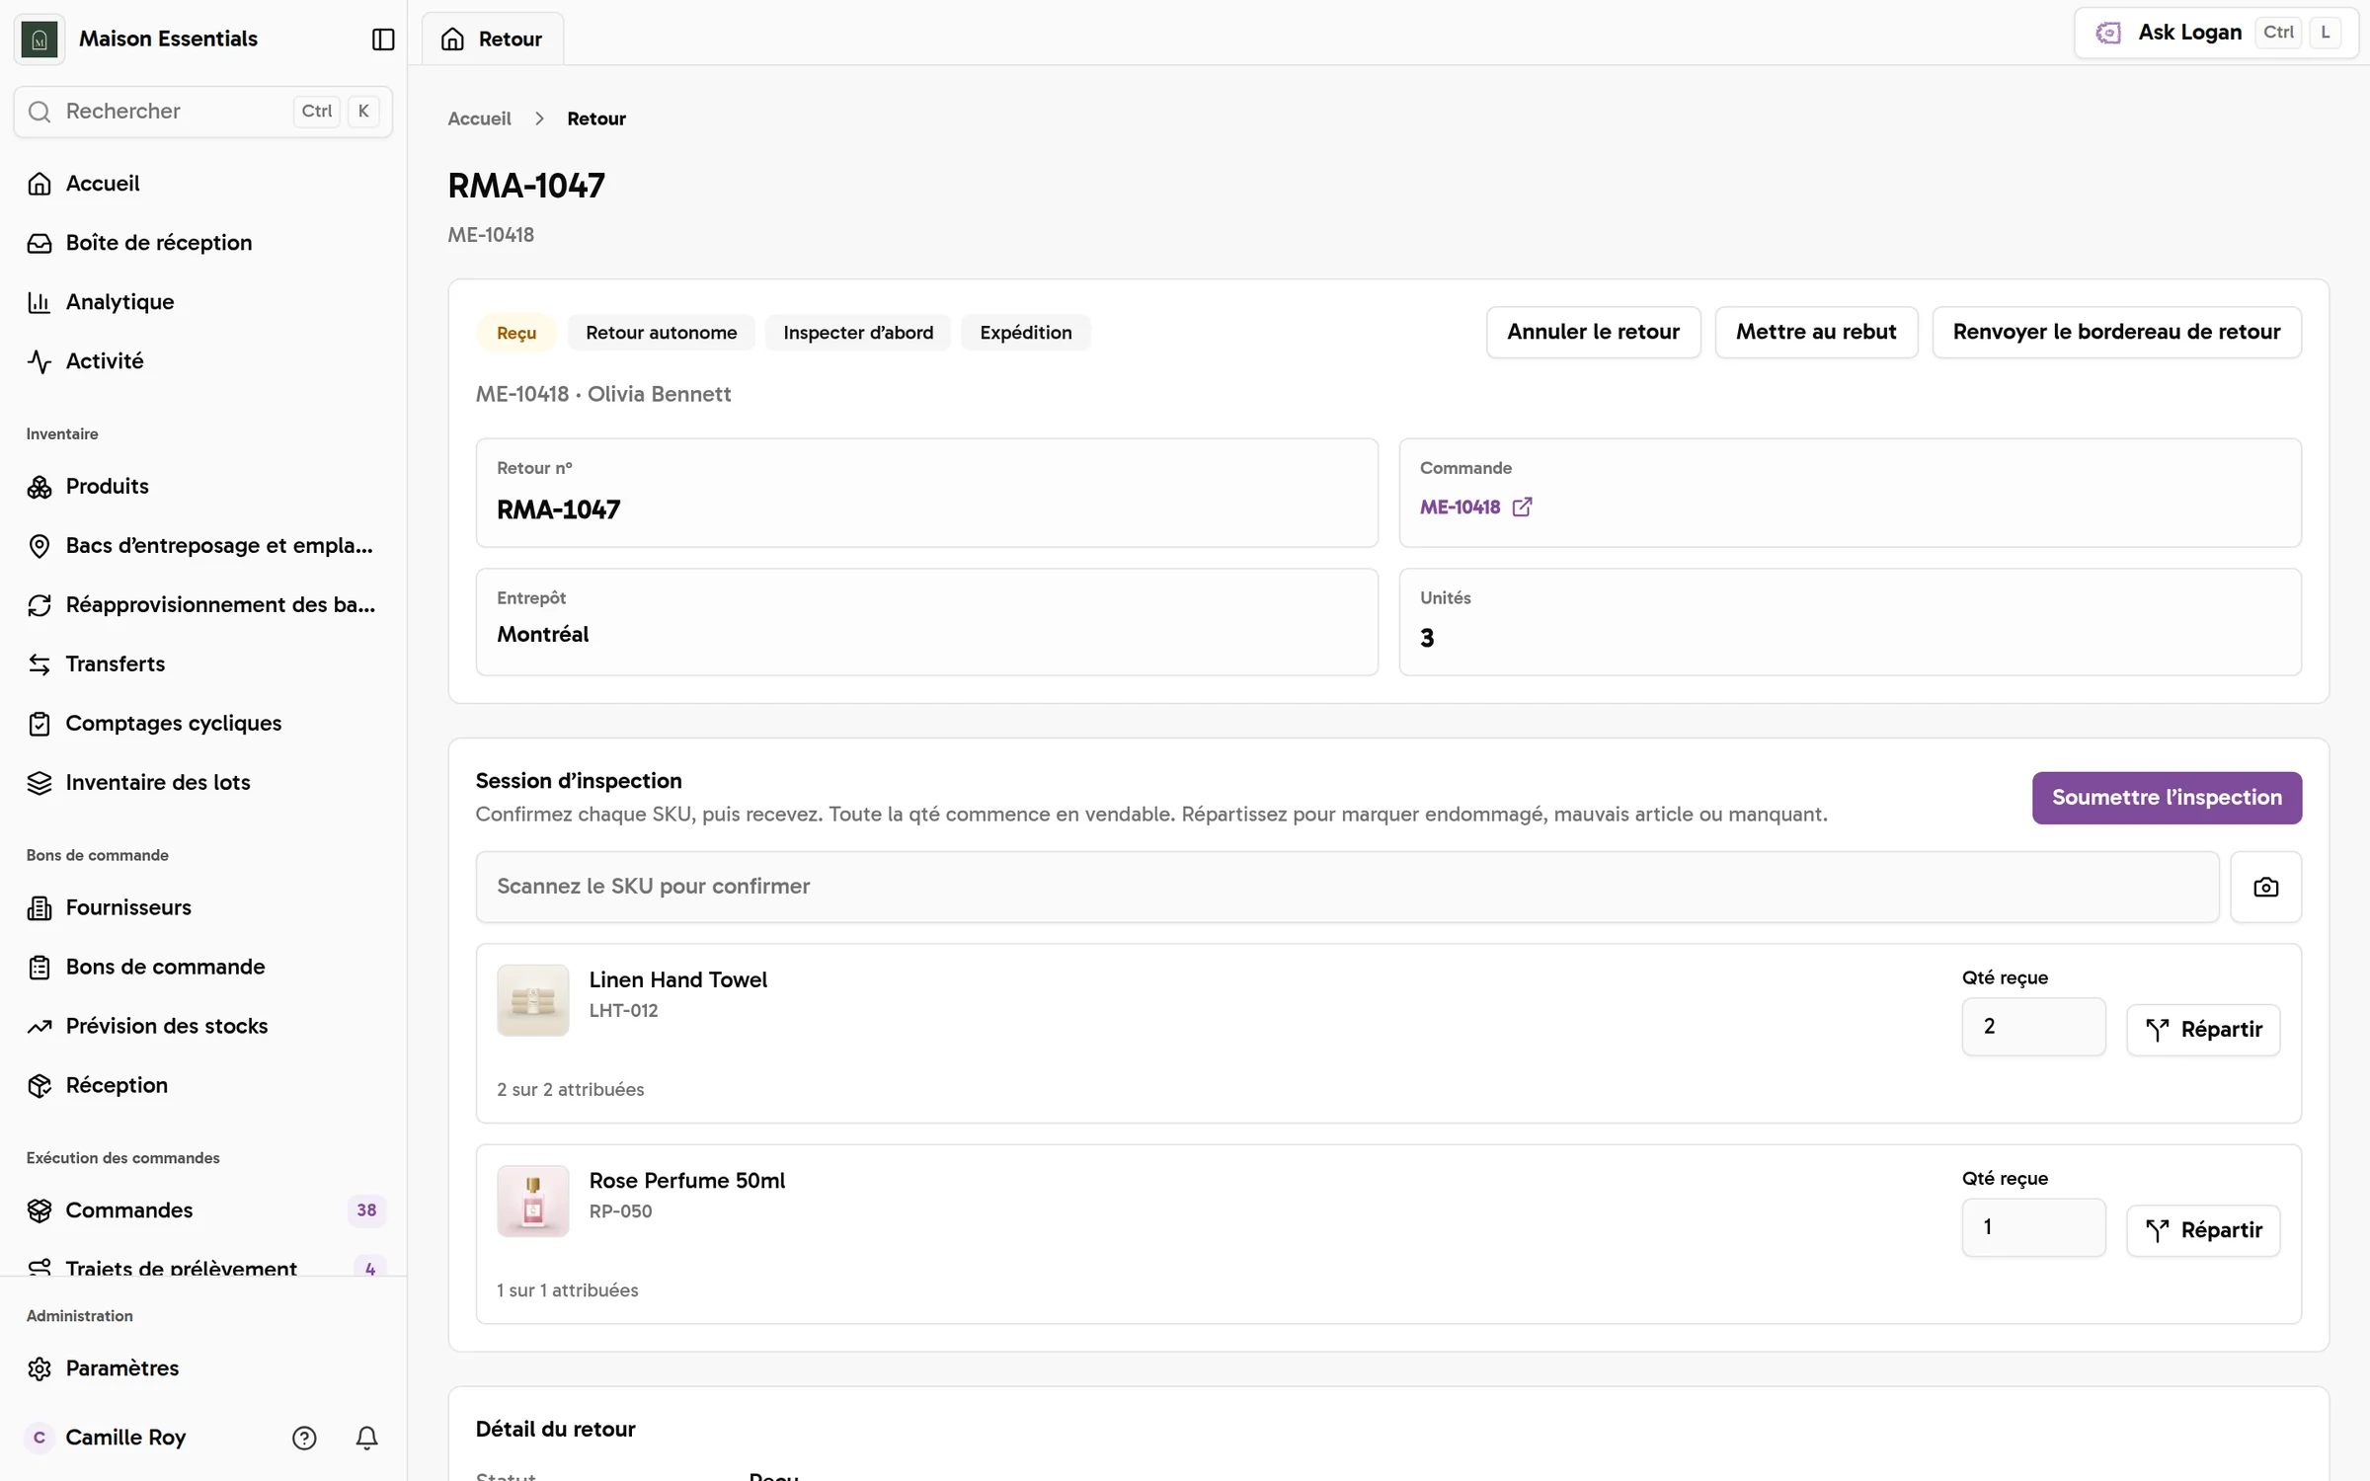Open notifications bell icon

coord(366,1438)
